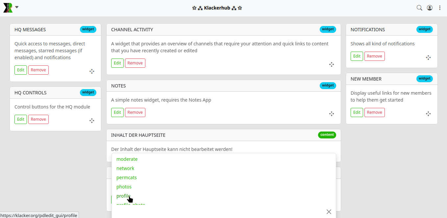Expand the dropdown arrow beside the logo
Screen dimensions: 447x218
point(17,7)
